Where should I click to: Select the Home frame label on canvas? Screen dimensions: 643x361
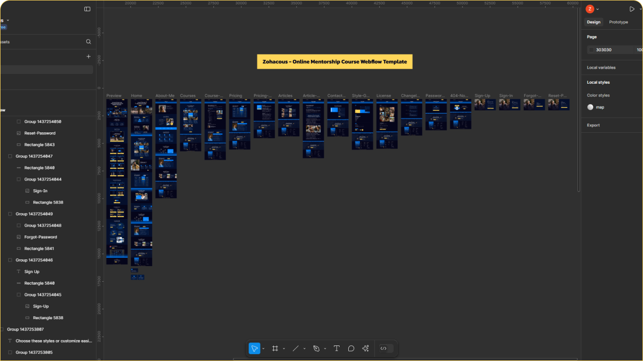136,96
